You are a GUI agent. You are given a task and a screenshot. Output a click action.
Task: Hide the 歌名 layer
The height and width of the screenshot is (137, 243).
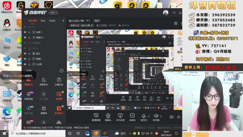25,54
